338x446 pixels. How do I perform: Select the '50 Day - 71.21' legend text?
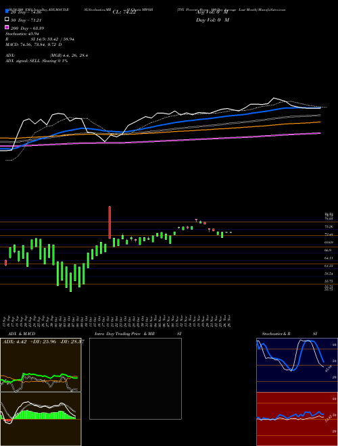pyautogui.click(x=26, y=20)
